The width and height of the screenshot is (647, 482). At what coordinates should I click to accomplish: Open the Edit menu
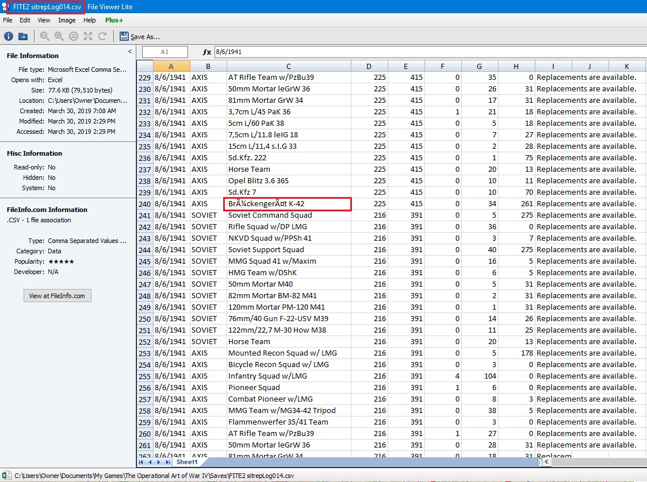click(x=25, y=20)
